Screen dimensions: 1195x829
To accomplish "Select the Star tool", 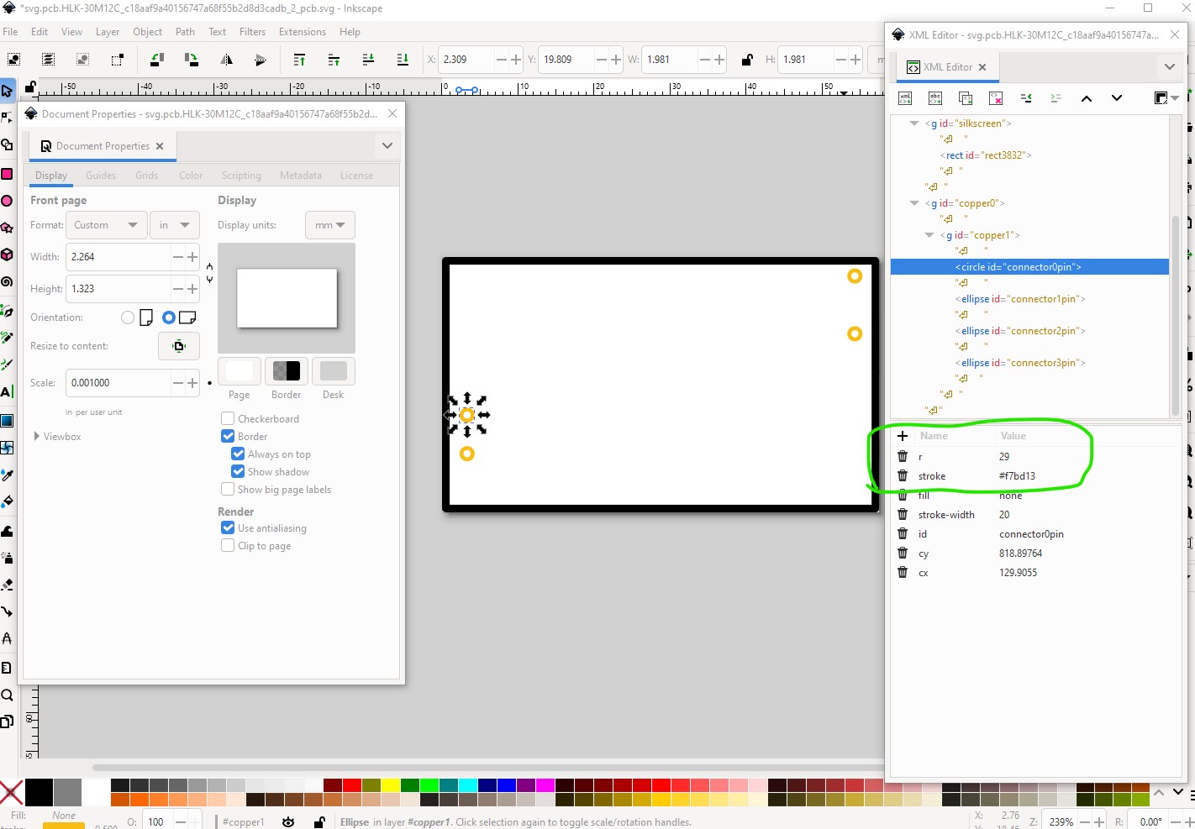I will [7, 228].
